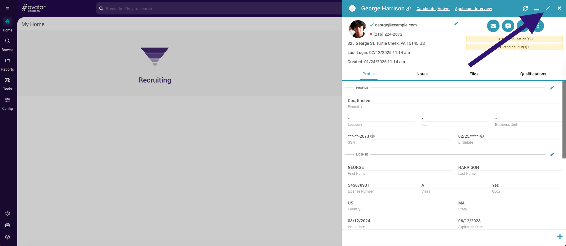The width and height of the screenshot is (566, 246).
Task: Open the Qualifications tab
Action: click(x=533, y=74)
